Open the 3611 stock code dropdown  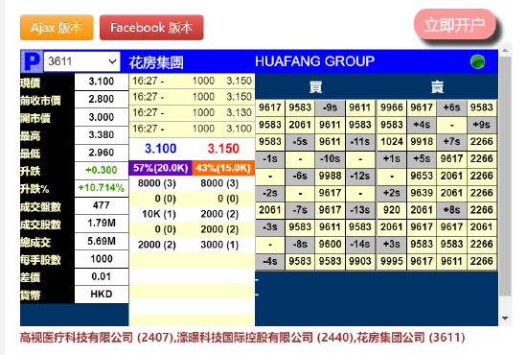tap(81, 61)
